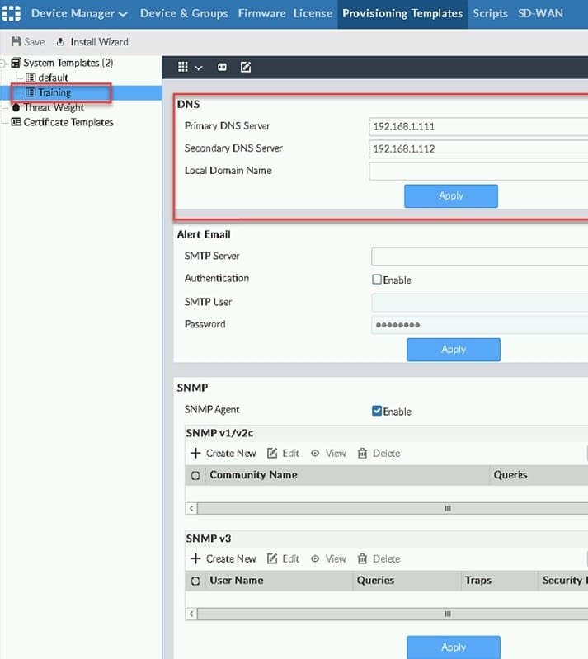Click left arrow of SNMP v1/v2c scrollbar
588x659 pixels.
coord(191,509)
